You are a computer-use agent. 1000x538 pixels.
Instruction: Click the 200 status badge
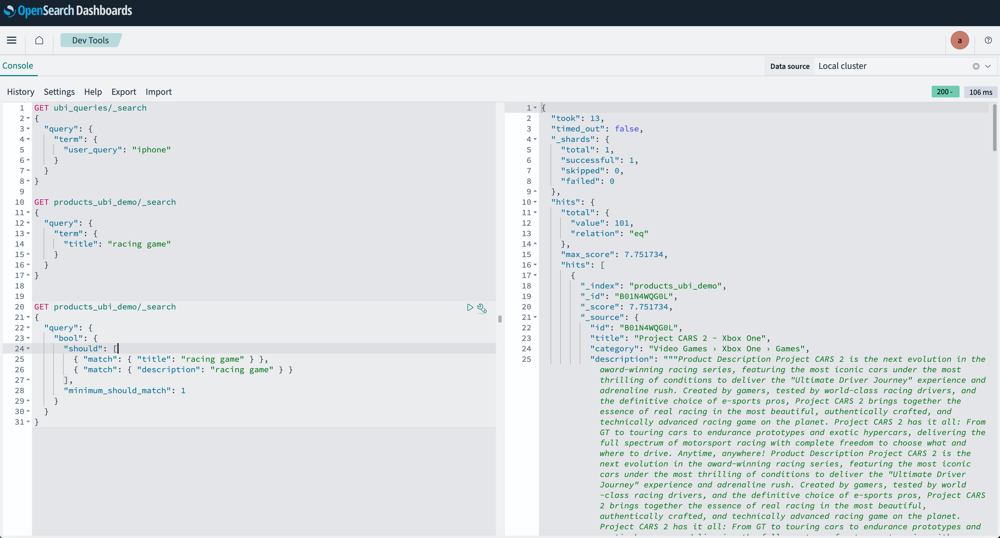(945, 92)
